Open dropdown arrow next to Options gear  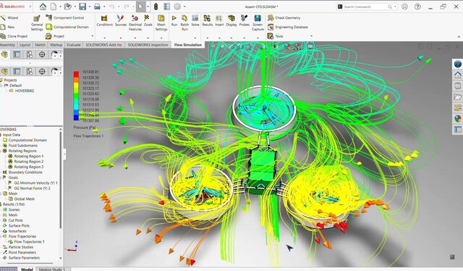coord(184,7)
